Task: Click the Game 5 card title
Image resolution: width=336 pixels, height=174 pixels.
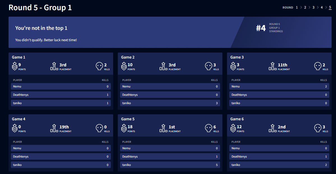Action: click(x=128, y=119)
